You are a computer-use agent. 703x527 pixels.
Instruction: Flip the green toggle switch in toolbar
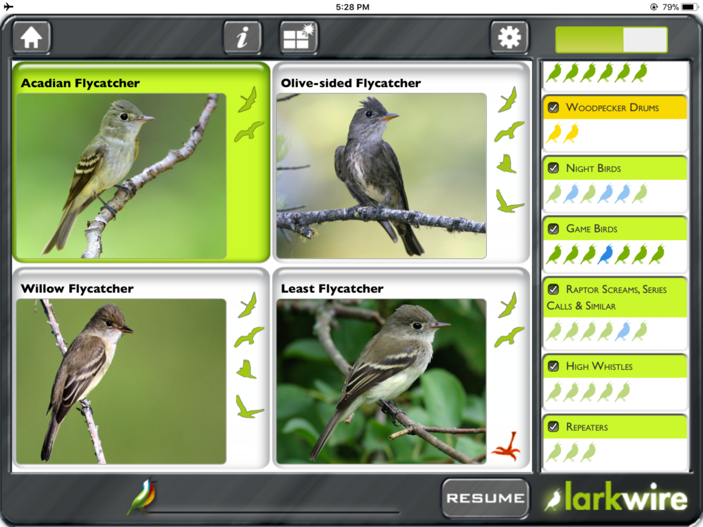612,40
